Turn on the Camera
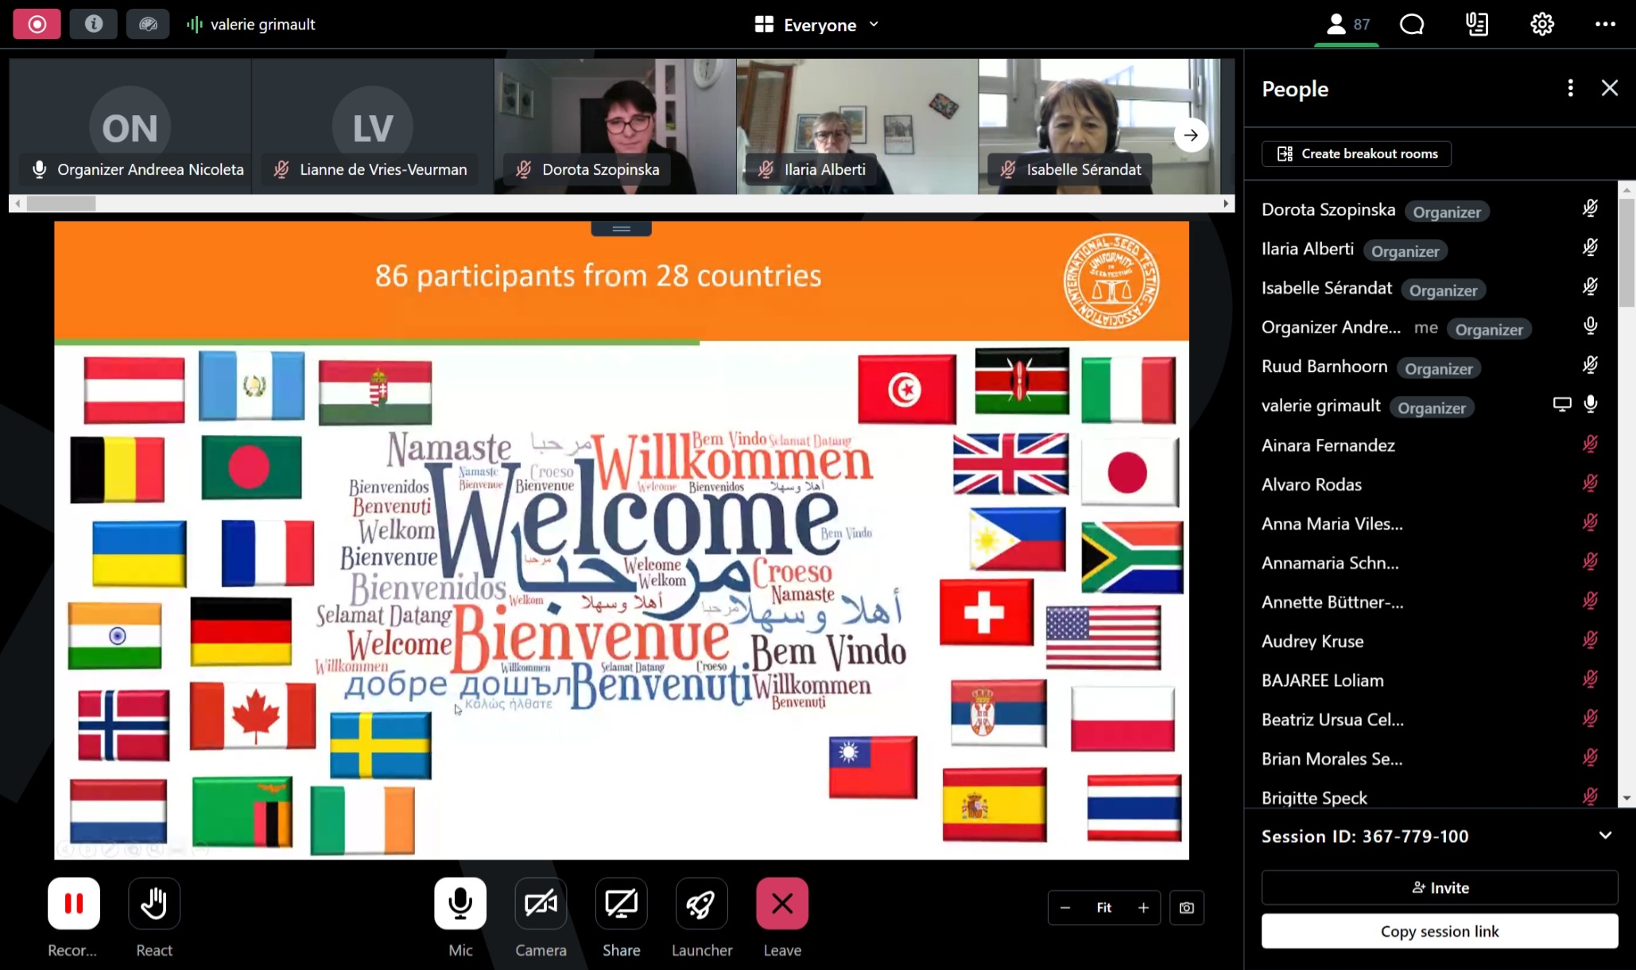This screenshot has height=970, width=1636. tap(541, 903)
